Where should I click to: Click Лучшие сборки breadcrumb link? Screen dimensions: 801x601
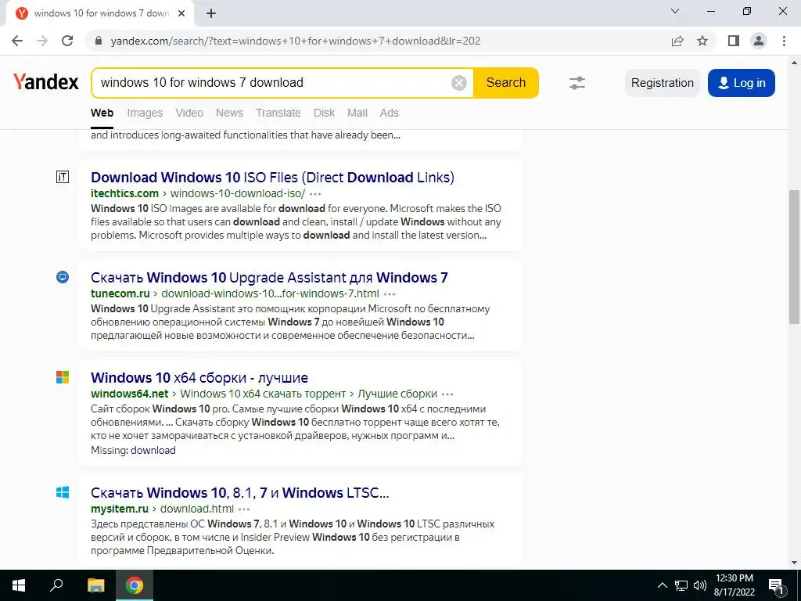[397, 394]
